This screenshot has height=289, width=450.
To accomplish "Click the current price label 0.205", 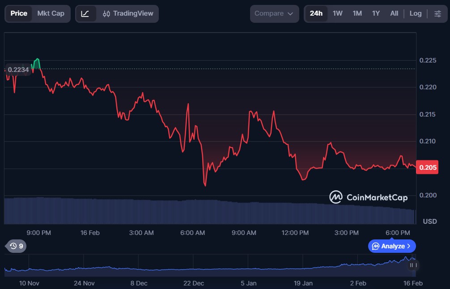I will (427, 167).
